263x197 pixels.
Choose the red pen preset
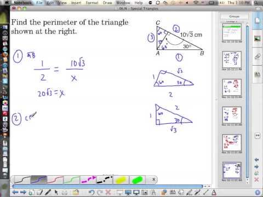click(55, 179)
